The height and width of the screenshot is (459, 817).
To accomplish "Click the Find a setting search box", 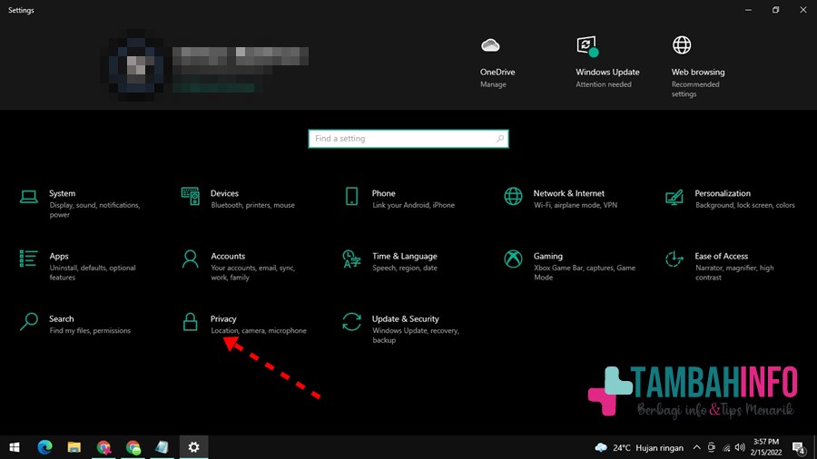I will pos(408,139).
